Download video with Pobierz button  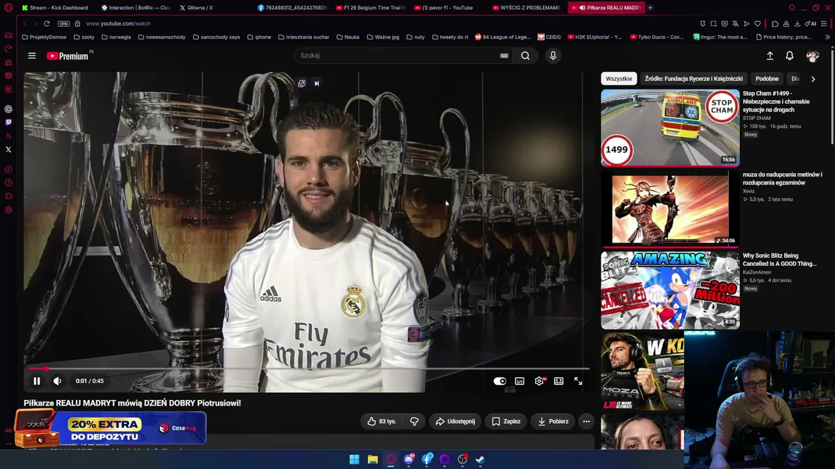[553, 421]
